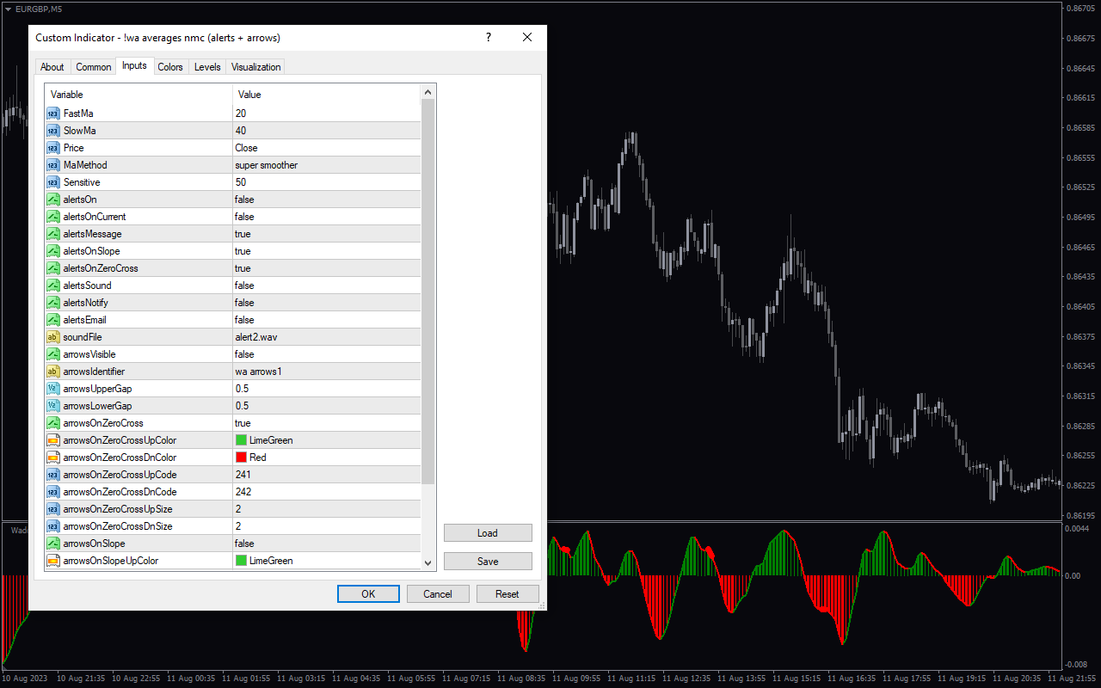1101x688 pixels.
Task: Click the type icon beside Price
Action: pyautogui.click(x=52, y=148)
